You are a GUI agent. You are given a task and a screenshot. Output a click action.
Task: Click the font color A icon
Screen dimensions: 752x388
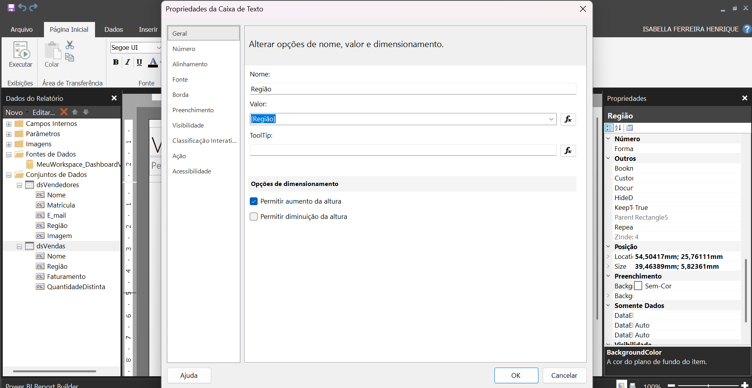(x=153, y=62)
